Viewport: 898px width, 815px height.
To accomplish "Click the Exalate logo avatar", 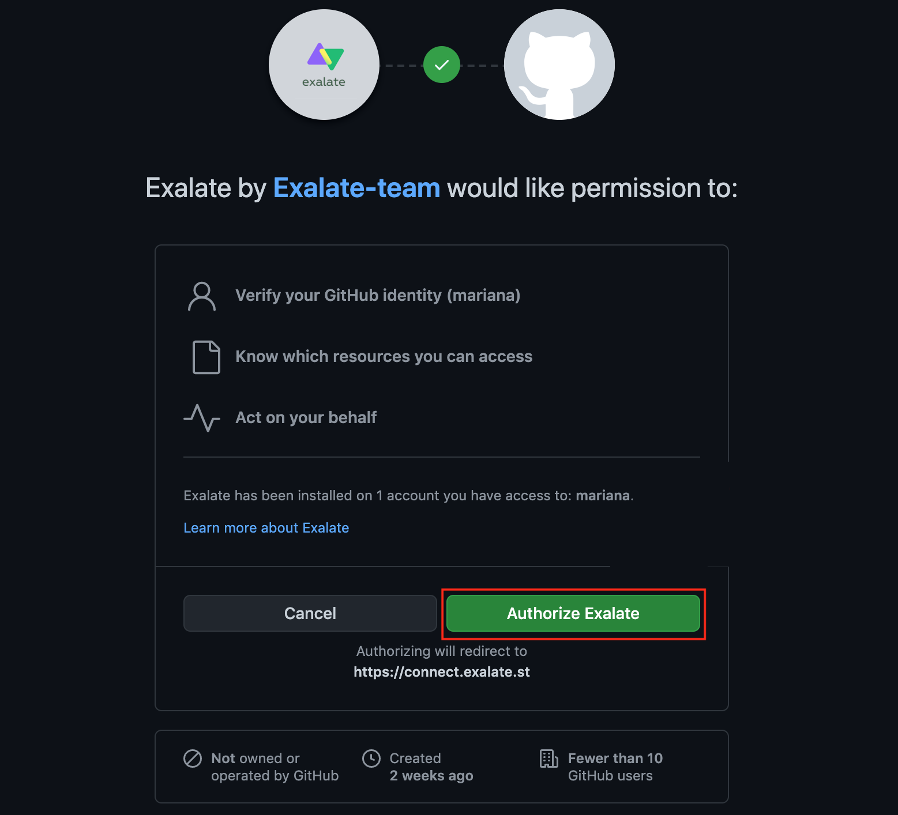I will coord(324,65).
